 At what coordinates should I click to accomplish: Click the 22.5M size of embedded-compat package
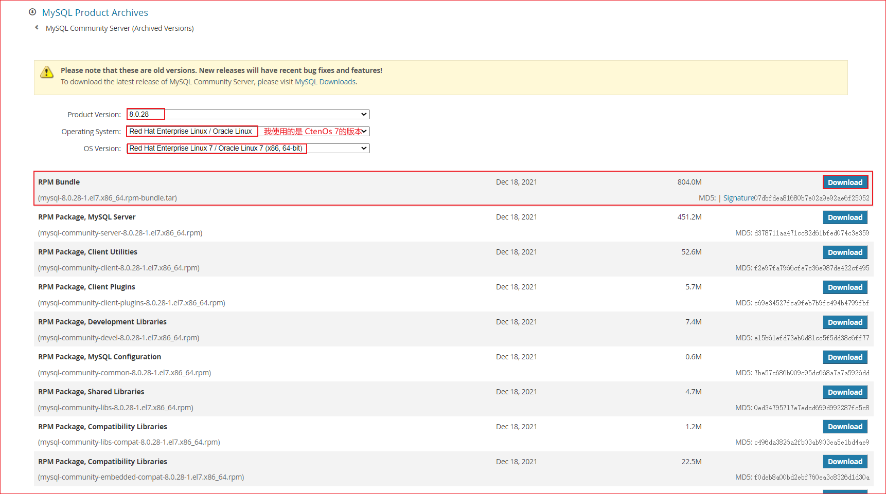[x=692, y=462]
